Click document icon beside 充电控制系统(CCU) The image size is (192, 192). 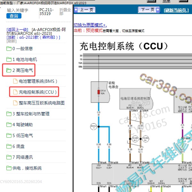pos(15,92)
